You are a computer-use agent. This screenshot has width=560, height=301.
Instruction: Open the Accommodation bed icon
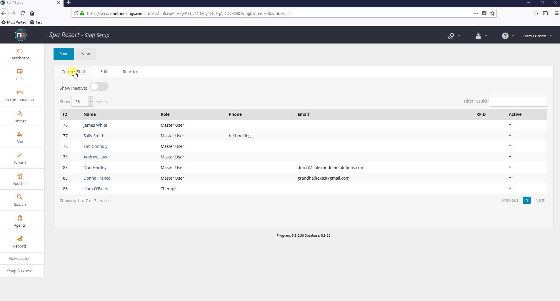20,93
